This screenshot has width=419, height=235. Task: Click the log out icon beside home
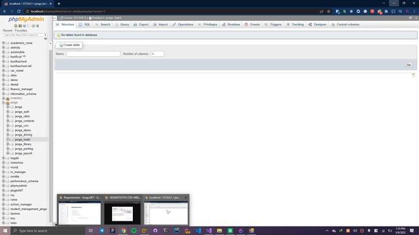coord(20,26)
